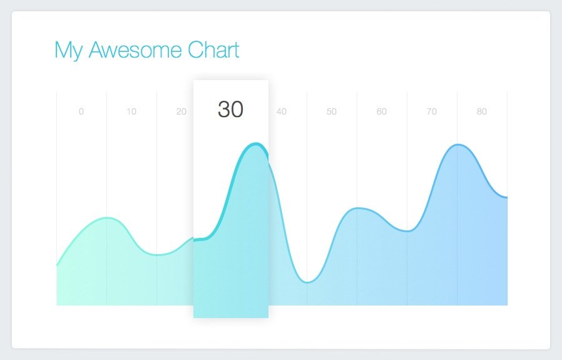Screen dimensions: 562x360
Task: Select the 0 column label
Action: pos(81,111)
